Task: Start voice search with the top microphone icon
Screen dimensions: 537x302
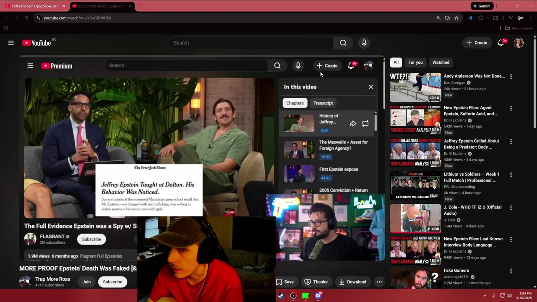Action: point(364,43)
